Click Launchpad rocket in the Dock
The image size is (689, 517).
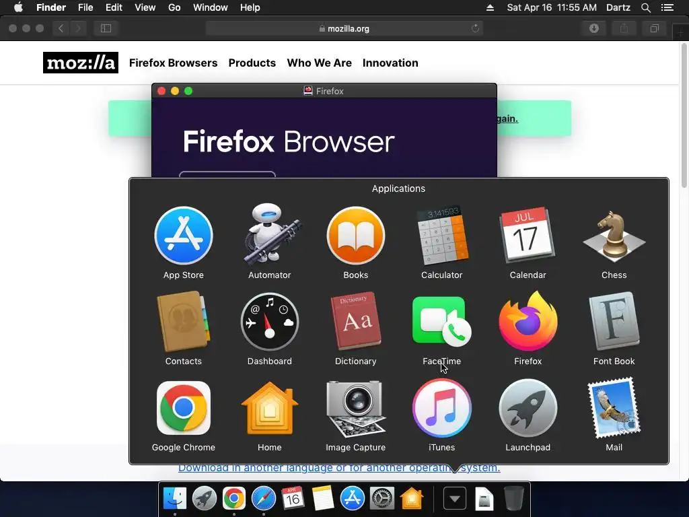pos(205,499)
